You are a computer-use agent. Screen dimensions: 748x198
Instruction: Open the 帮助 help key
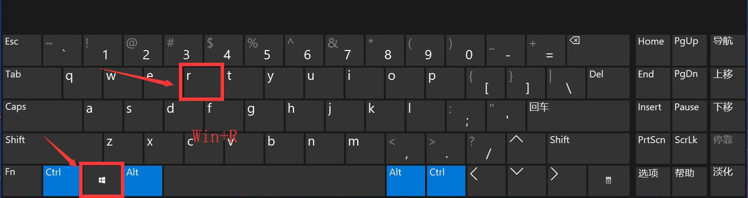click(690, 180)
